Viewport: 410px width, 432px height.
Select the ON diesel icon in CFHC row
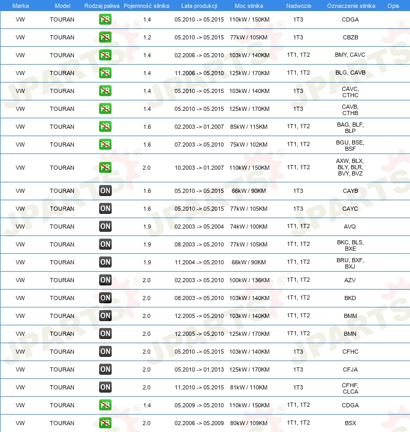pyautogui.click(x=105, y=352)
